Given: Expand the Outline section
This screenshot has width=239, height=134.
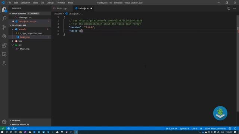Looking at the screenshot, I should click(10, 121).
